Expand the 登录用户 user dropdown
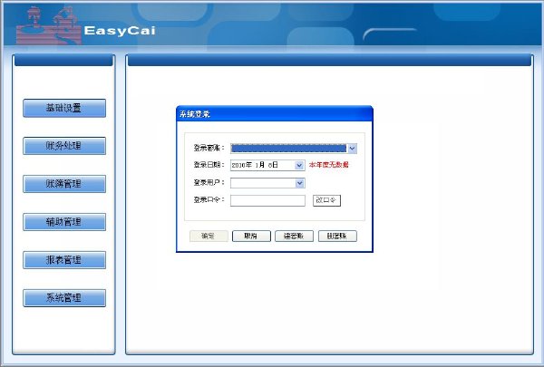544x367 pixels. [x=300, y=183]
